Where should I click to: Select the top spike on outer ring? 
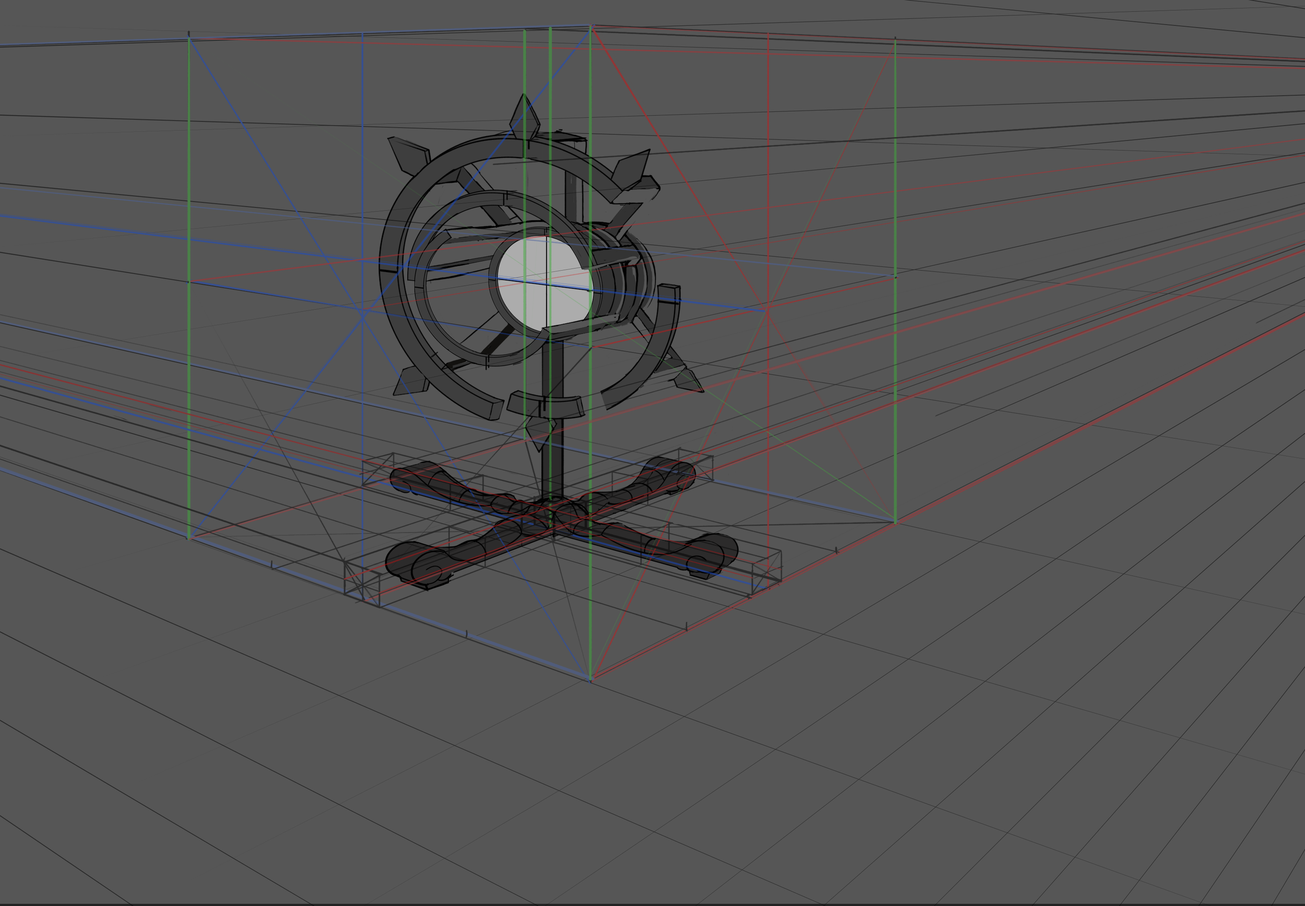525,117
